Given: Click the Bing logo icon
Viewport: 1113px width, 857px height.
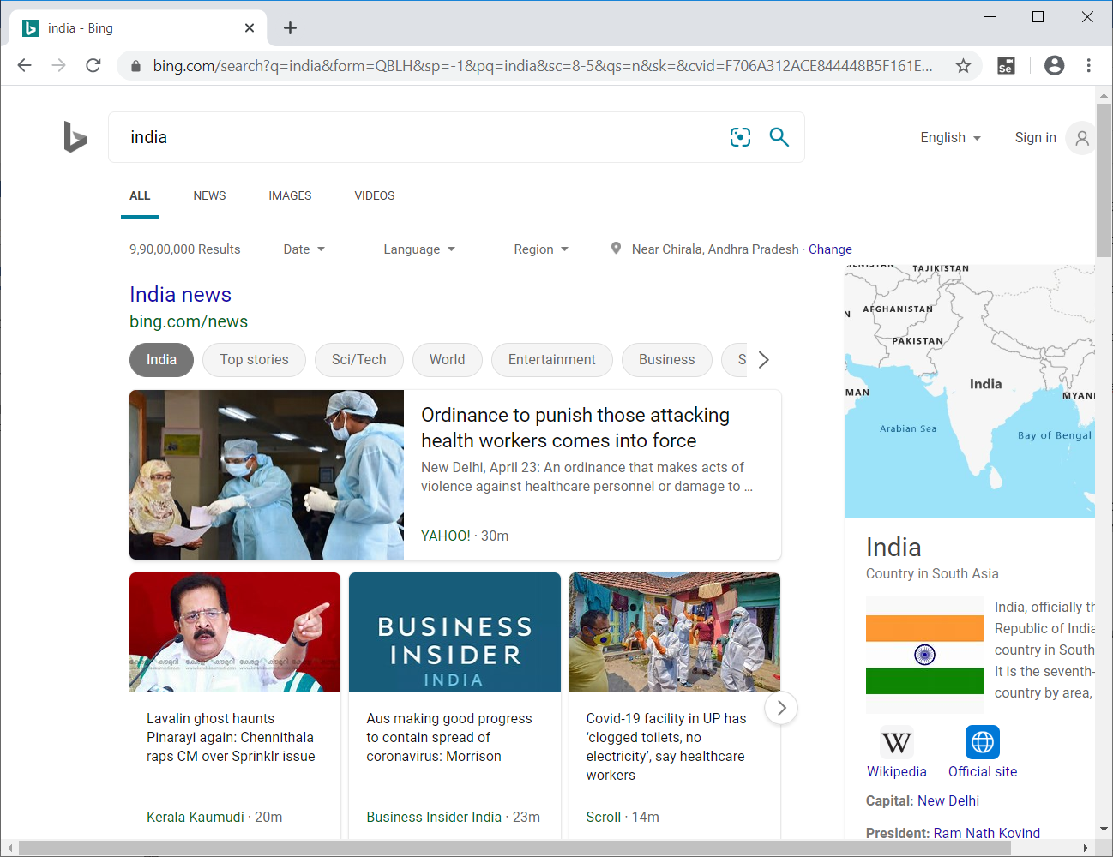Looking at the screenshot, I should [x=75, y=137].
